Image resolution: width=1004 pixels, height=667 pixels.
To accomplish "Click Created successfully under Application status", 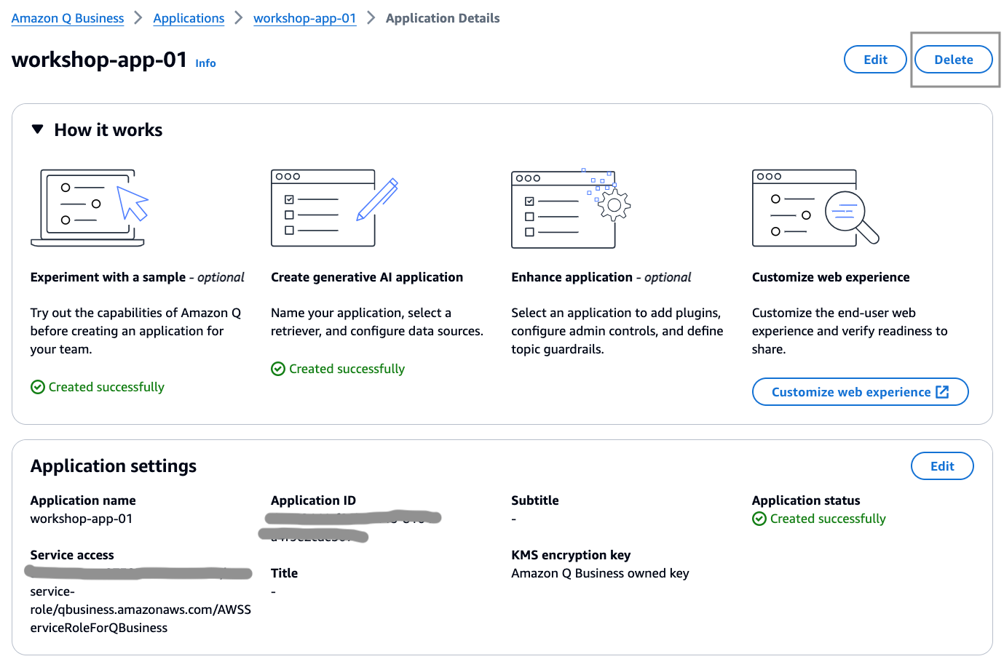I will pos(828,519).
